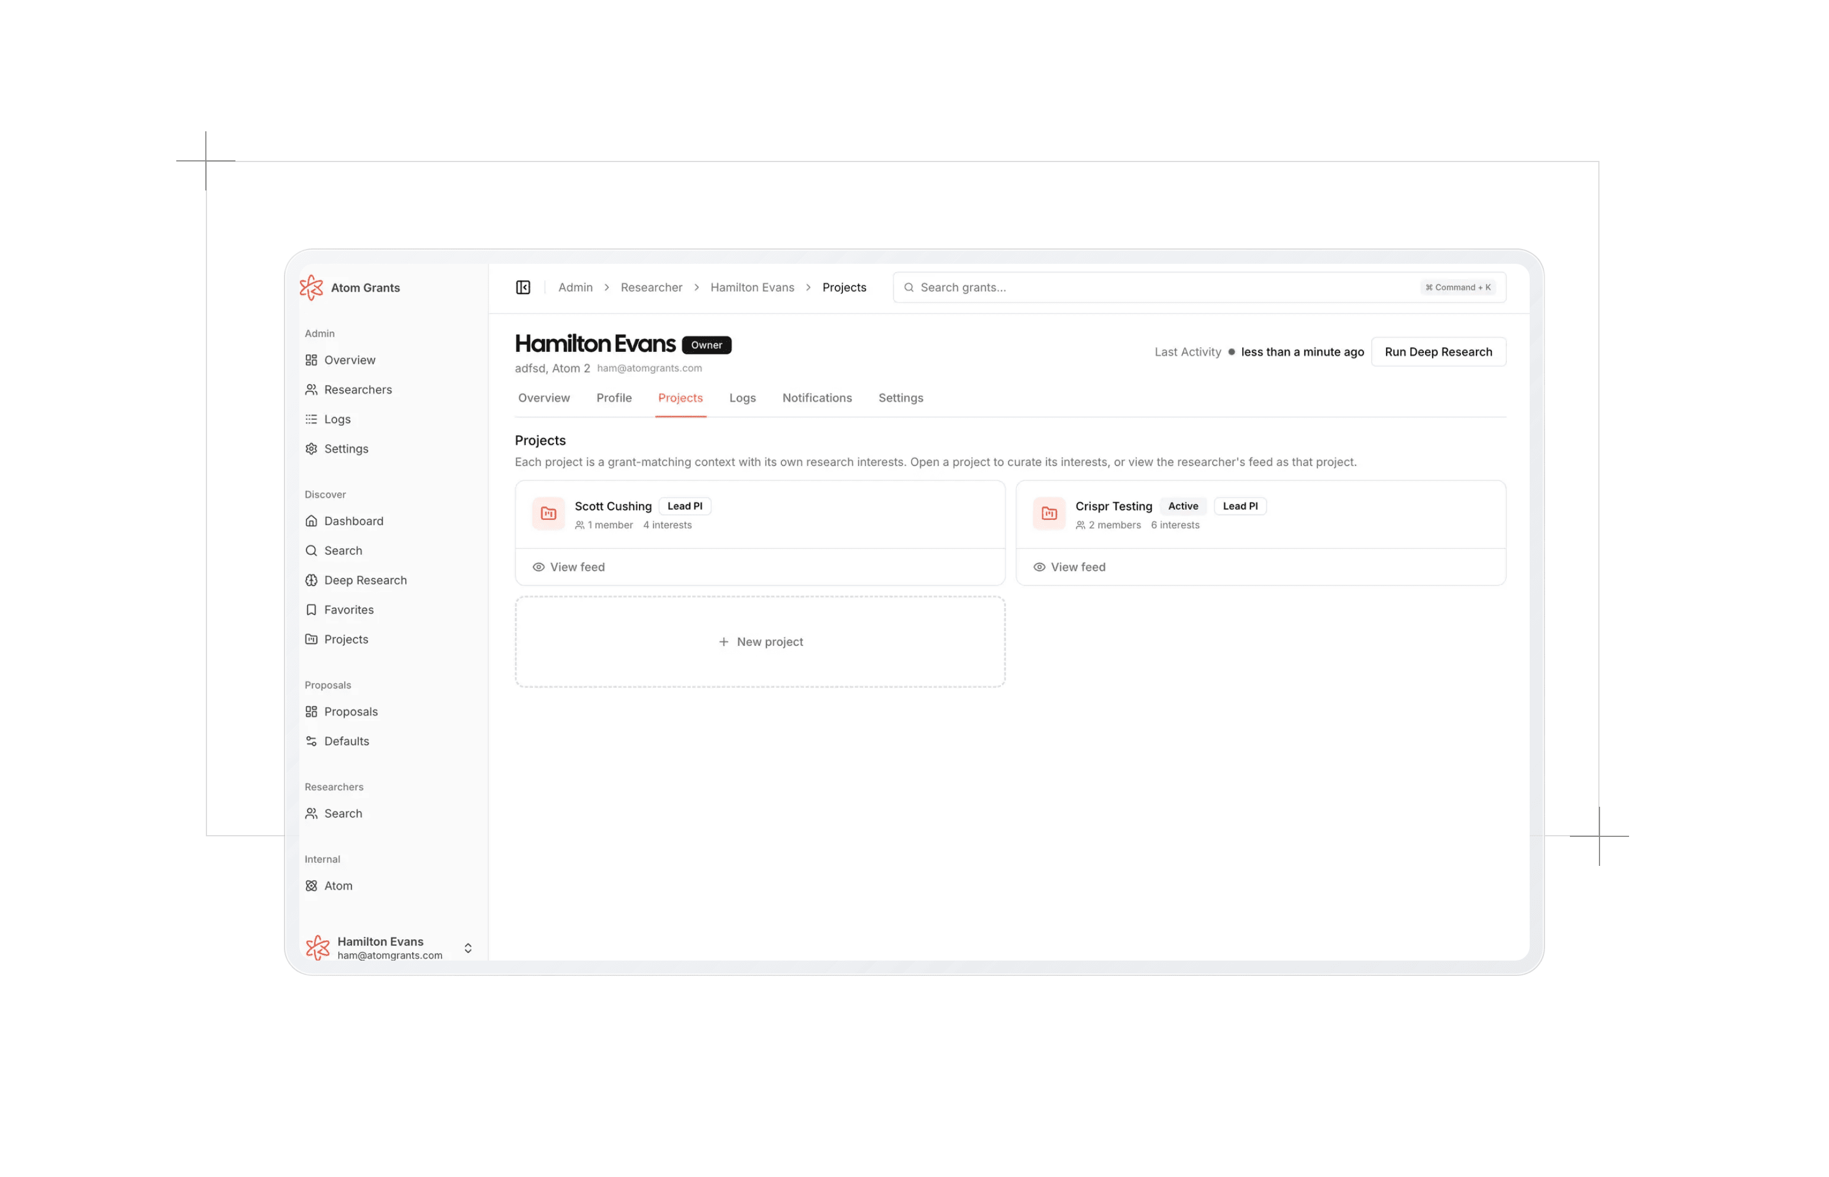Click '6 interests' on Crispr Testing card
This screenshot has height=1177, width=1829.
(x=1175, y=525)
